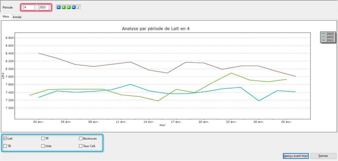The image size is (338, 161).
Task: Enable the TB checkbox
Action: tap(5, 146)
